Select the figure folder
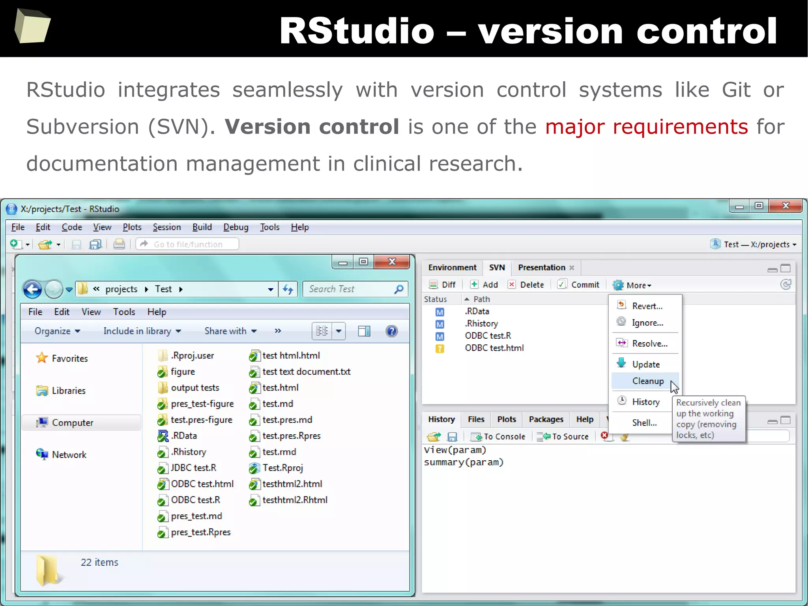This screenshot has width=808, height=606. click(x=176, y=371)
